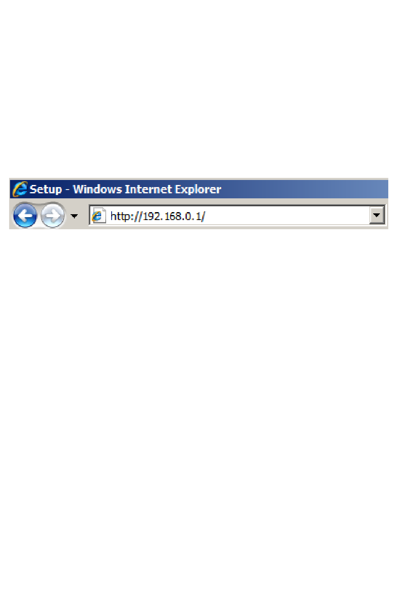Click the grayed-out Forward arrow button
397x590 pixels.
53,216
